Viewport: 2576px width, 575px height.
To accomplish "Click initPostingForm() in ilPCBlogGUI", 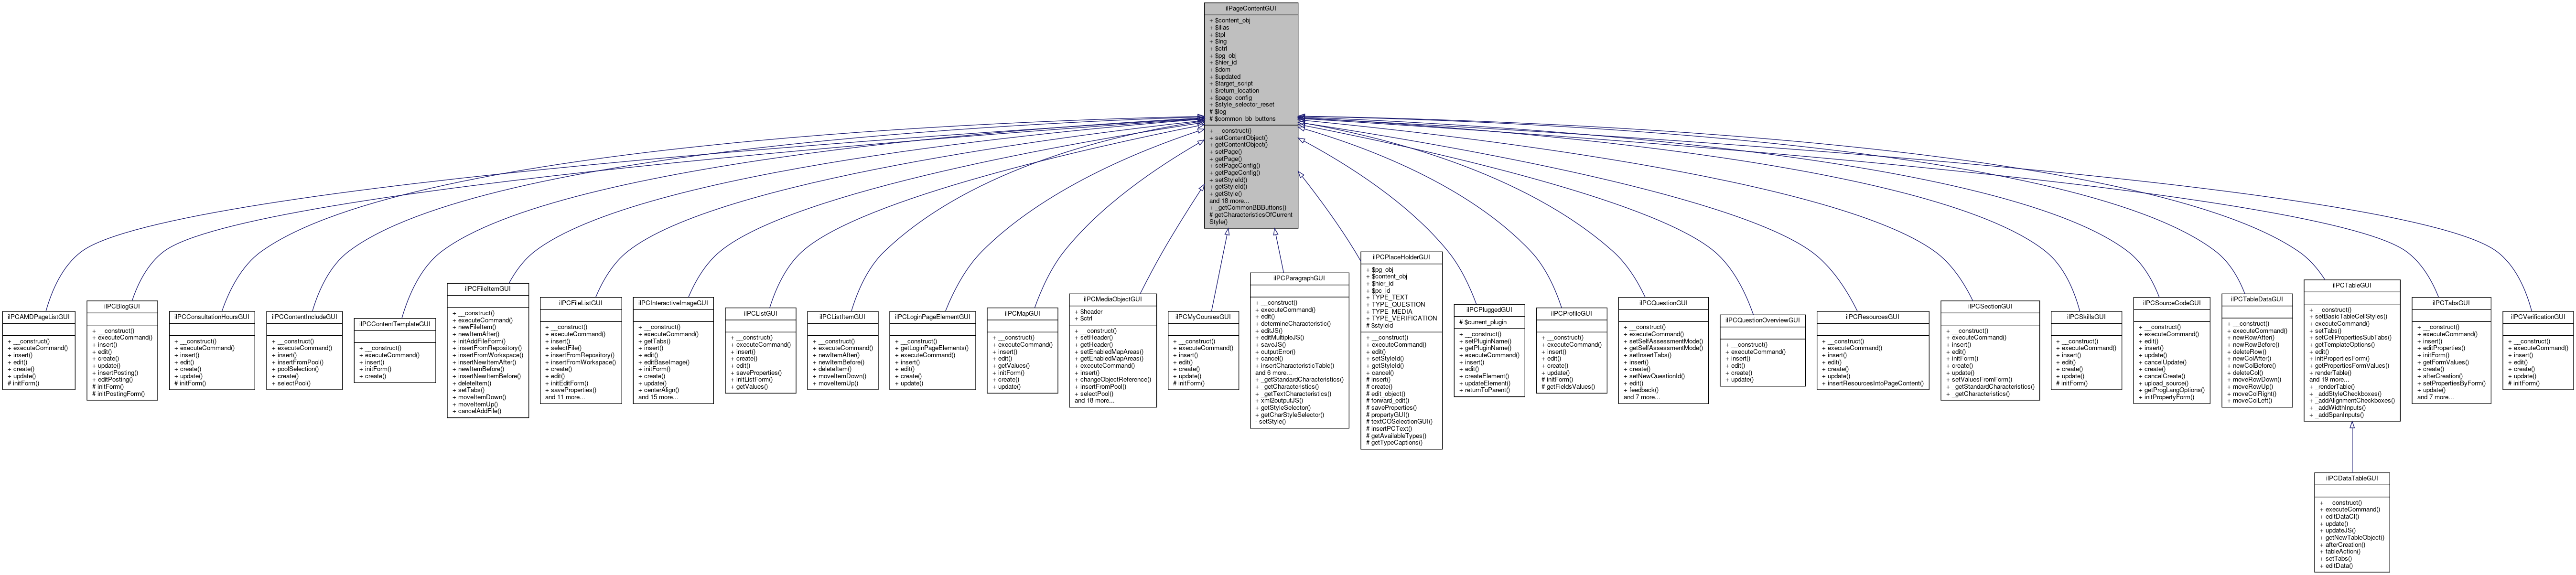I will [x=118, y=393].
